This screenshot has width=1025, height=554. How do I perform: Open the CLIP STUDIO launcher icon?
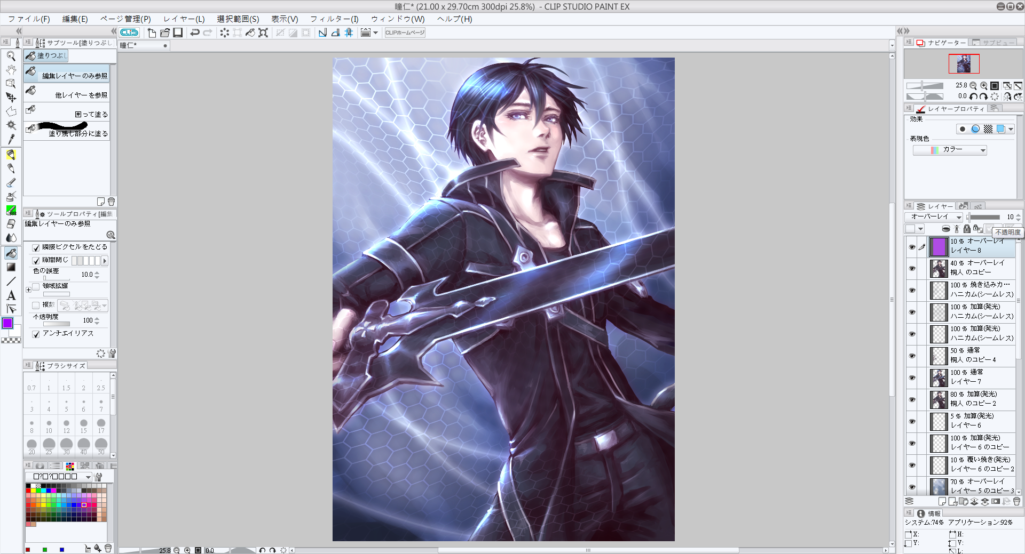pyautogui.click(x=129, y=33)
